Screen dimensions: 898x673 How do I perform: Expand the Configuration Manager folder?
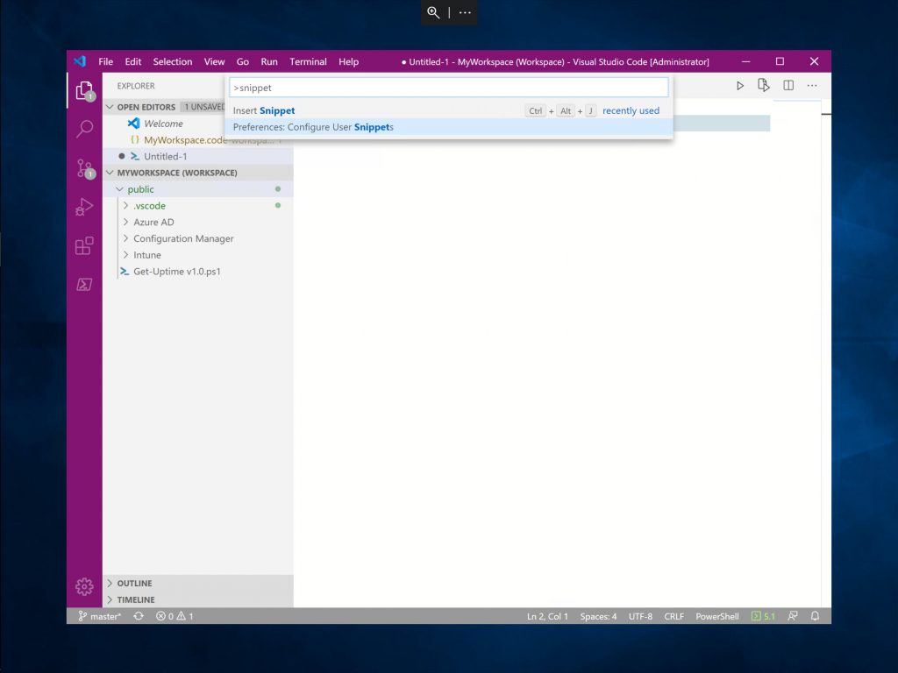coord(125,238)
